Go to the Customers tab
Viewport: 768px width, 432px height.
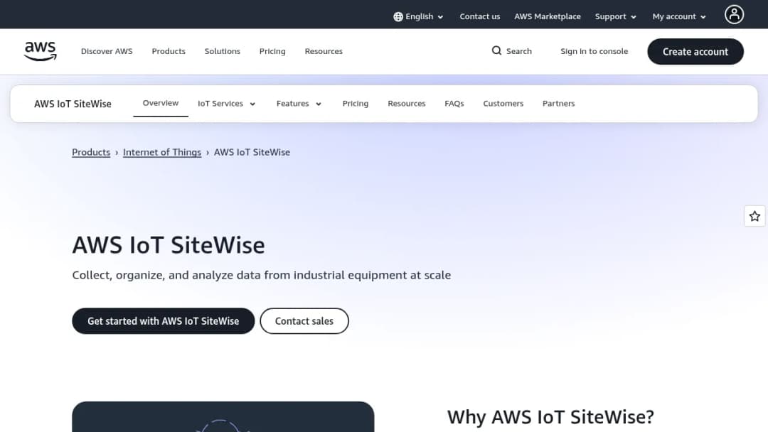click(503, 104)
